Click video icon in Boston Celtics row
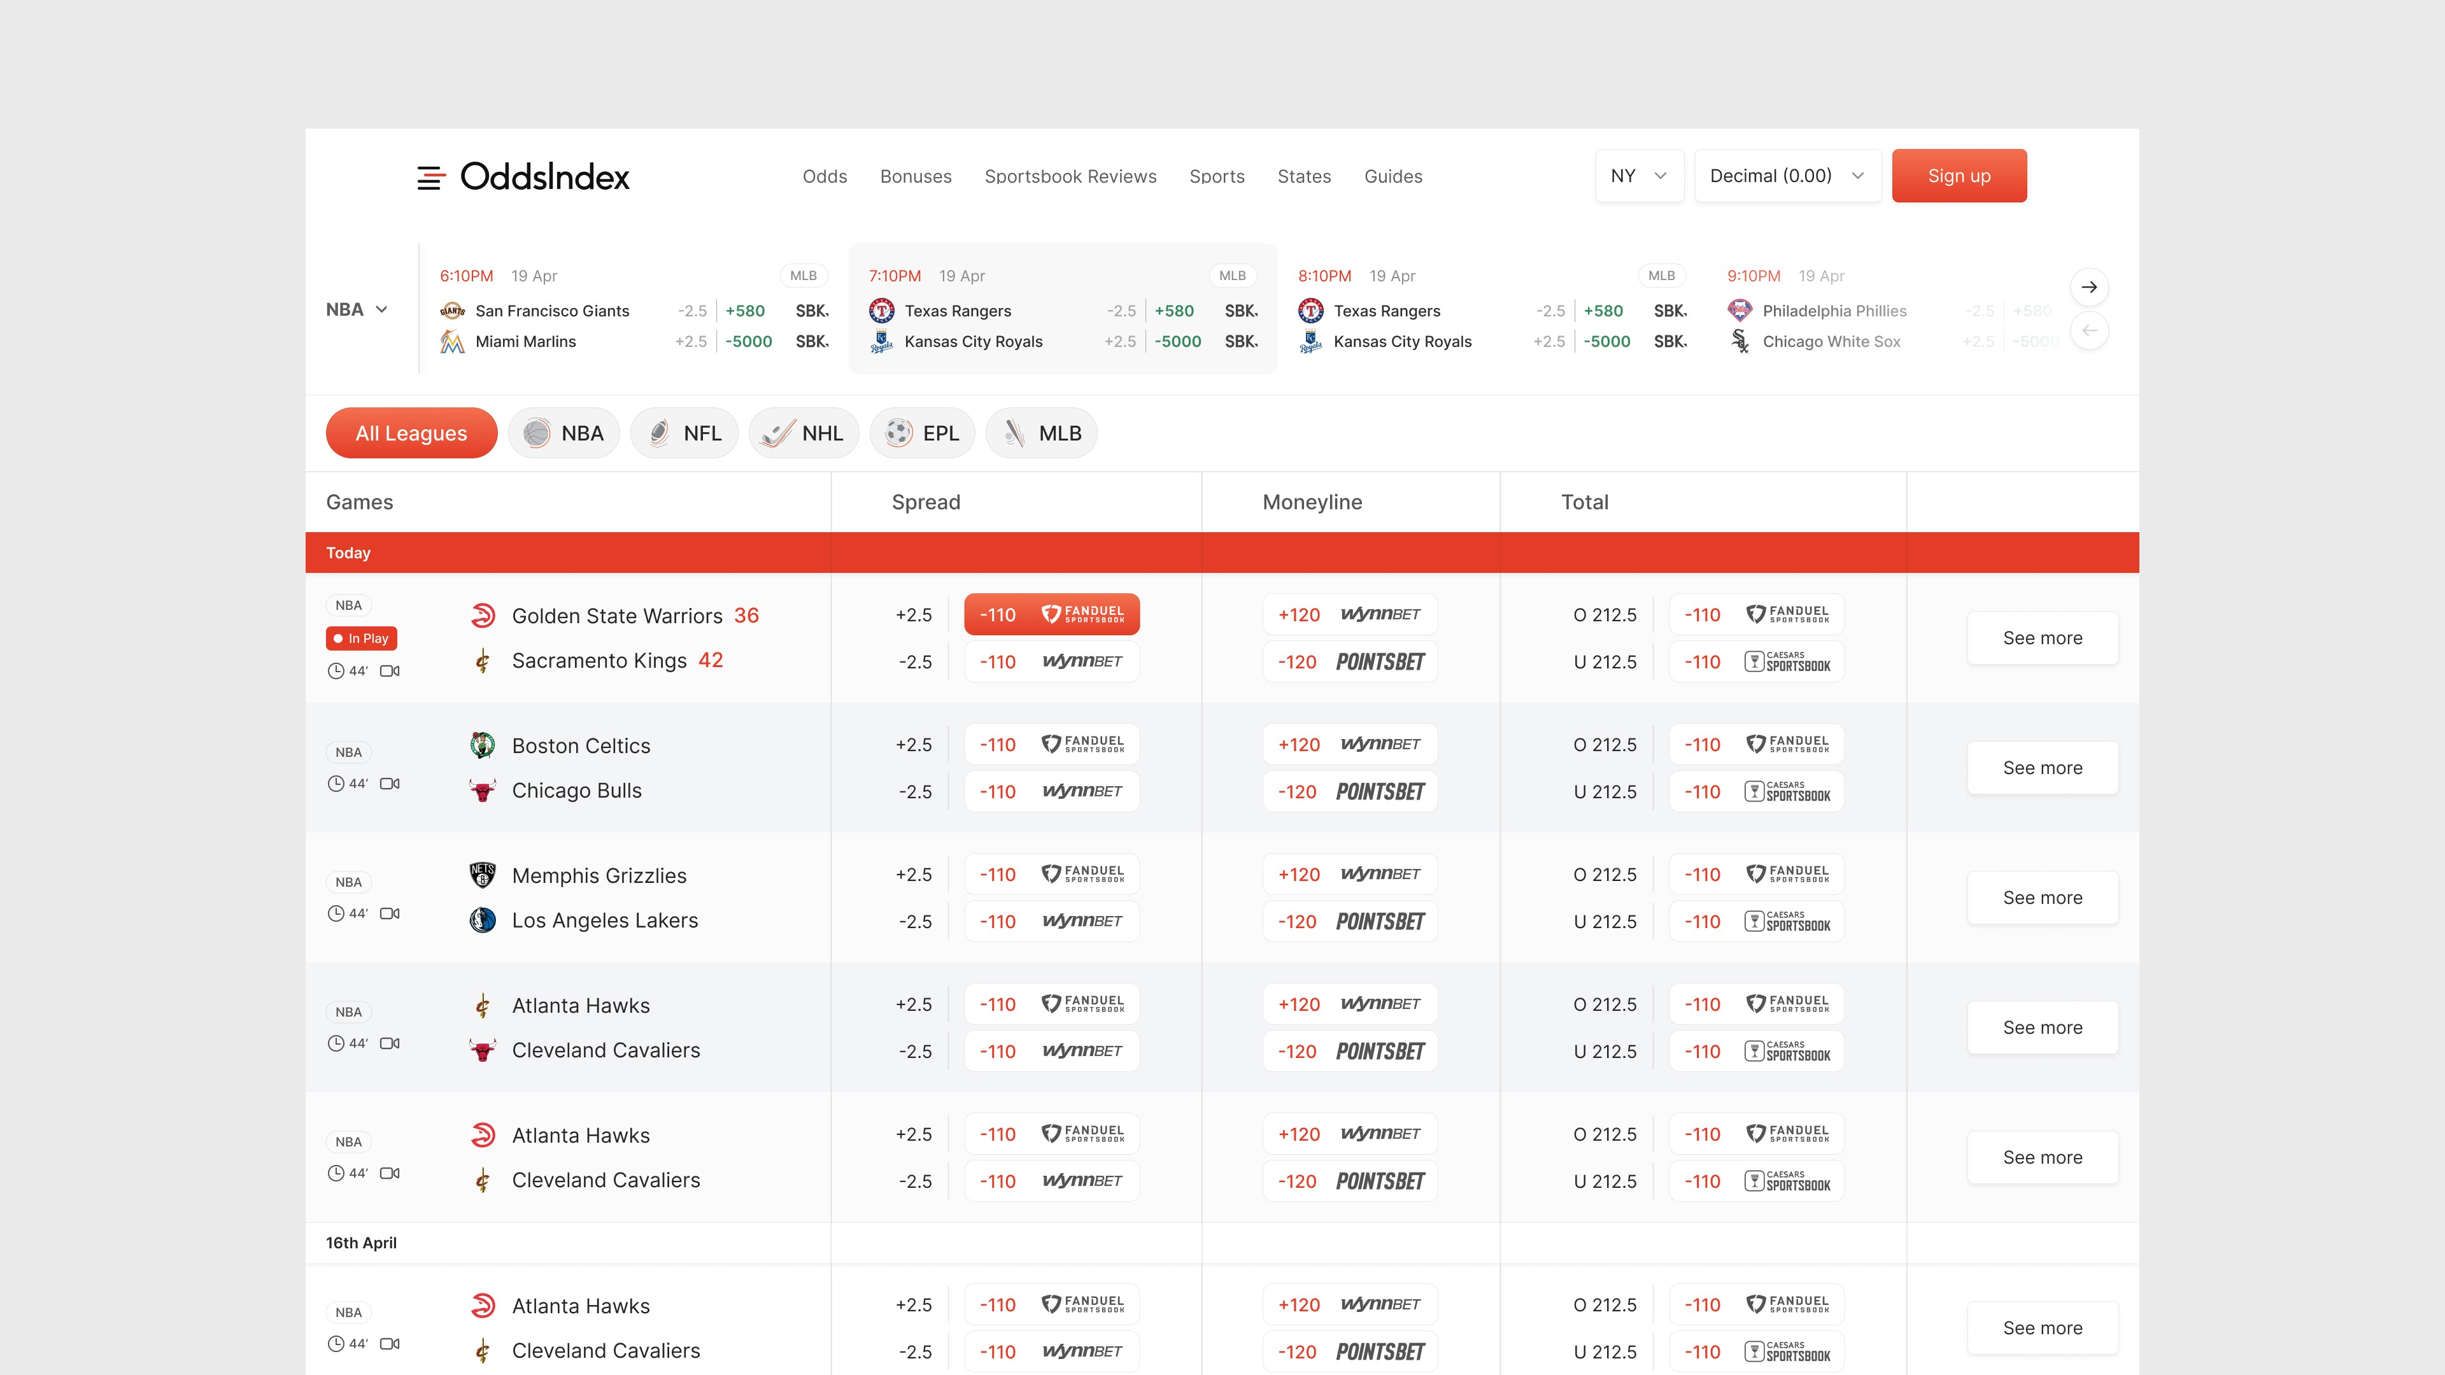The height and width of the screenshot is (1375, 2445). click(x=389, y=784)
